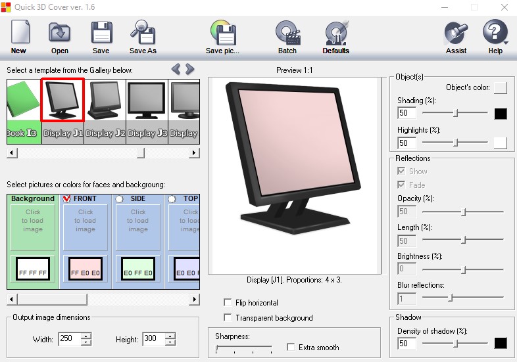Pick FRONT color swatch FF E0 E0

86,269
